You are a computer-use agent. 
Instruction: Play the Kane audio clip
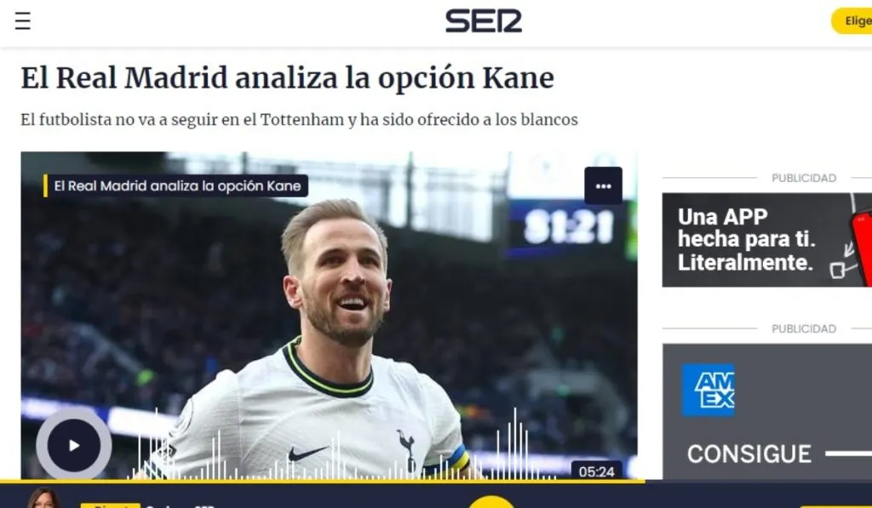point(74,445)
